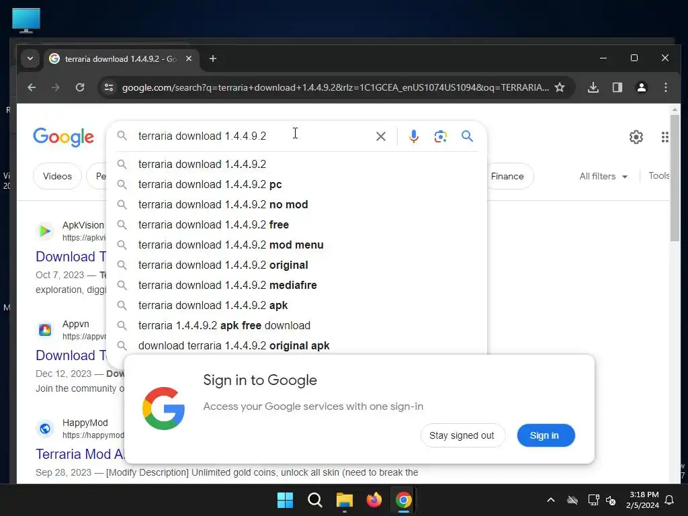The height and width of the screenshot is (516, 688).
Task: Clear the search box with the X
Action: [381, 136]
